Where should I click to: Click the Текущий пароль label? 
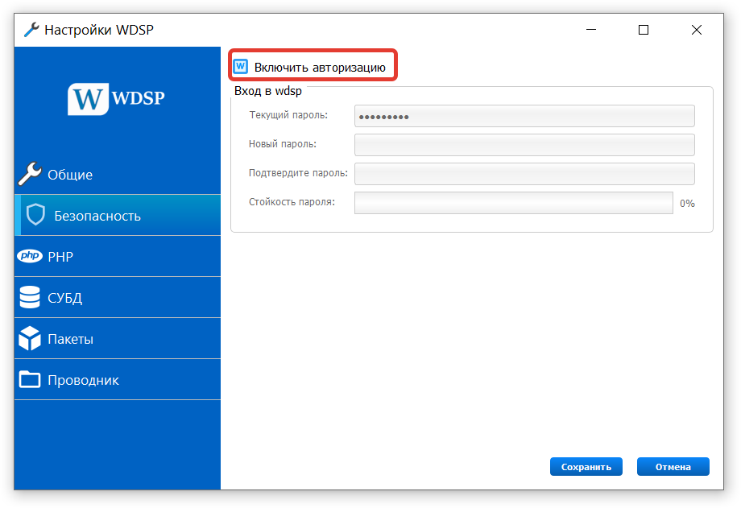tap(288, 115)
